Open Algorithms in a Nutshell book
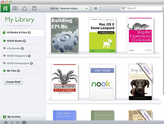The height and width of the screenshot is (124, 164). click(x=64, y=82)
